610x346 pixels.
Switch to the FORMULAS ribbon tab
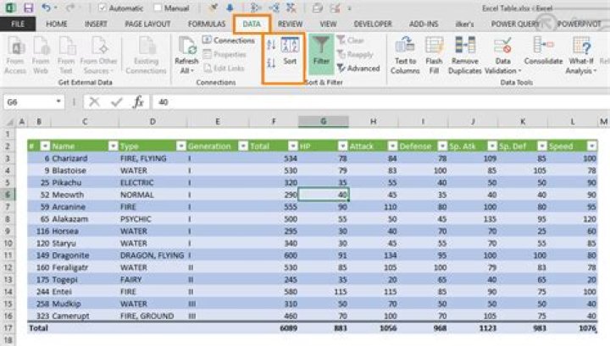point(207,25)
